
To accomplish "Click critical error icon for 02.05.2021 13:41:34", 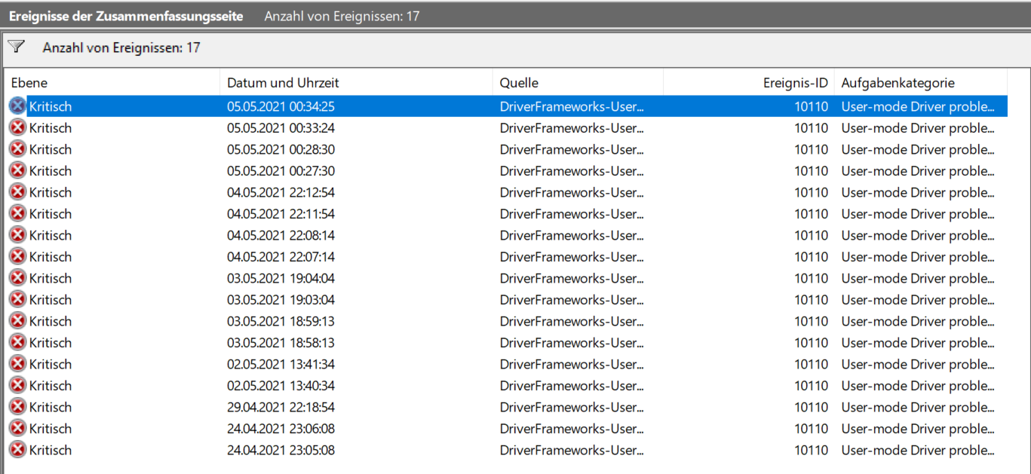I will click(17, 364).
